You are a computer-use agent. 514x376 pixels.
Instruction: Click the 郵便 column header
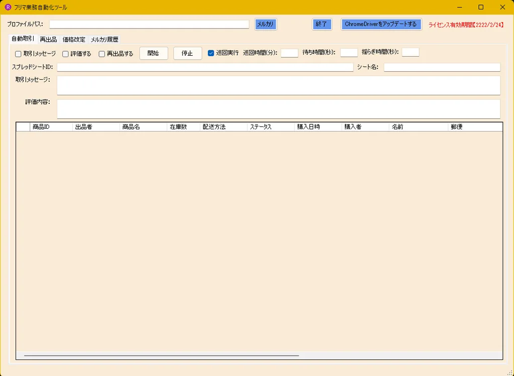tap(475, 127)
